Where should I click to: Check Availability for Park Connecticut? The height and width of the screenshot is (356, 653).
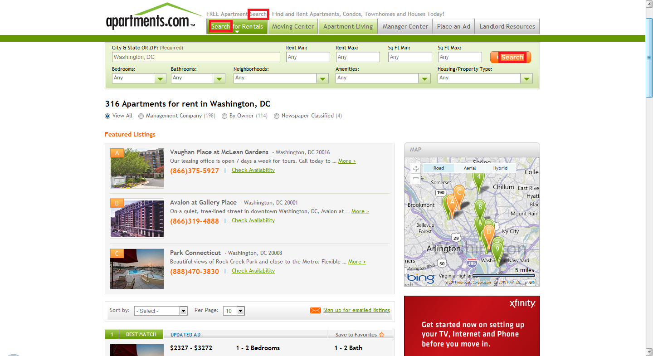click(x=253, y=271)
